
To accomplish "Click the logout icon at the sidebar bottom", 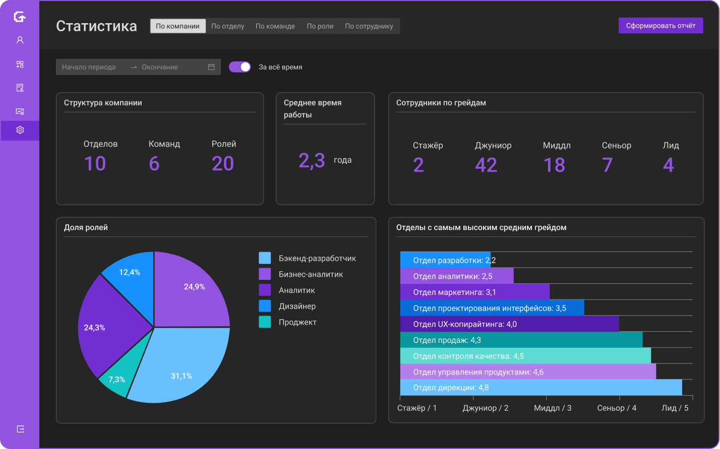I will tap(20, 429).
